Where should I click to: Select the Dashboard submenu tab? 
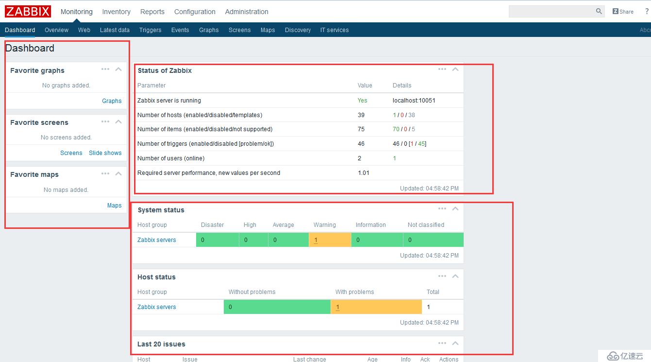click(x=20, y=30)
